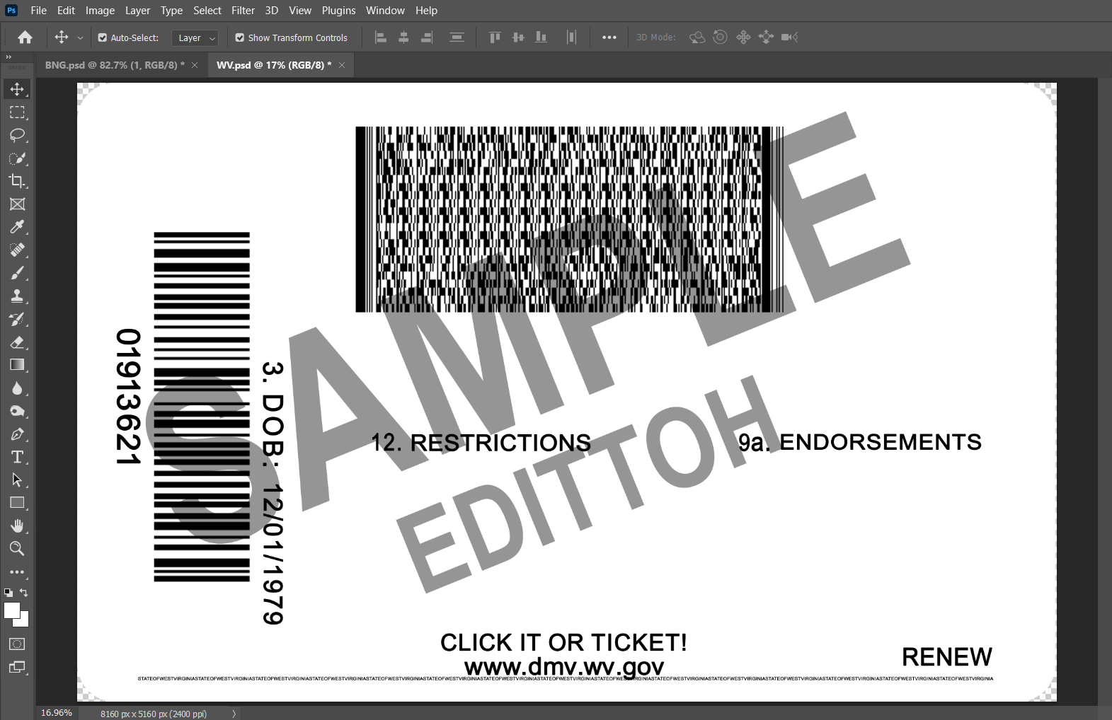
Task: Select the Zoom tool
Action: tap(17, 549)
